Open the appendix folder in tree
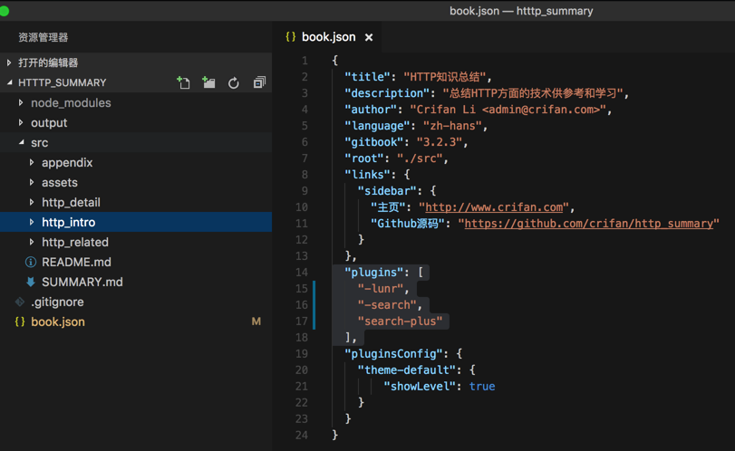This screenshot has height=451, width=735. click(67, 162)
